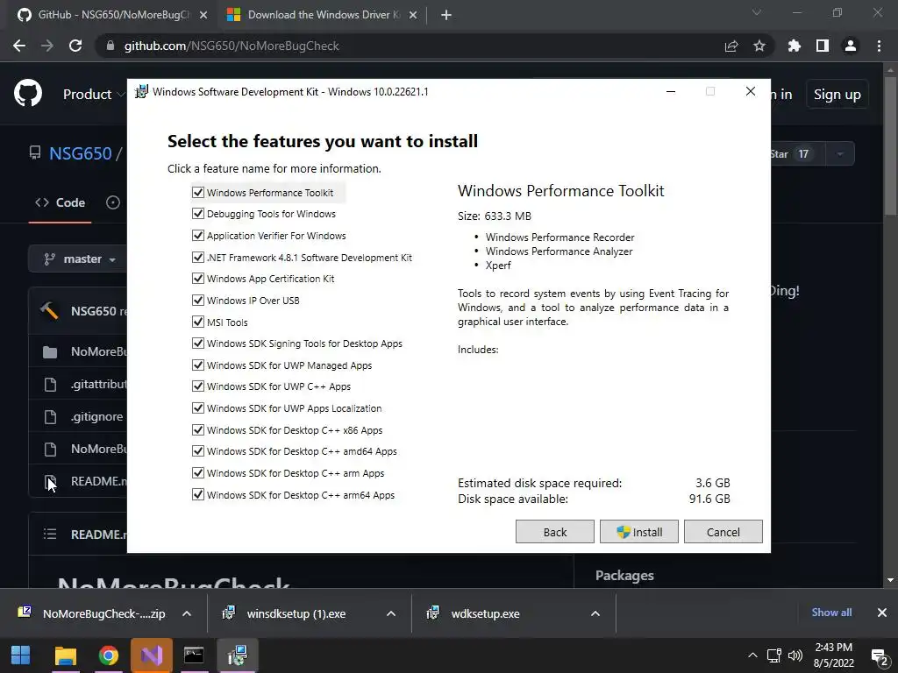Share this page from address bar
This screenshot has width=898, height=673.
coord(731,46)
